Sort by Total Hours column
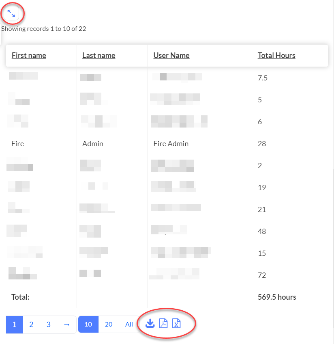The image size is (334, 344). (276, 56)
